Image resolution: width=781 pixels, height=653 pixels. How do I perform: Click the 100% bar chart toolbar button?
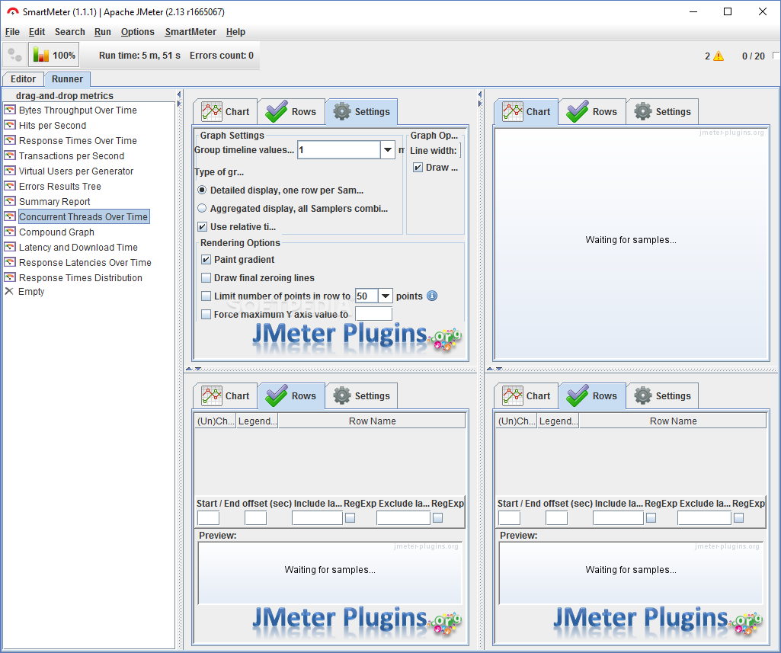[x=54, y=55]
